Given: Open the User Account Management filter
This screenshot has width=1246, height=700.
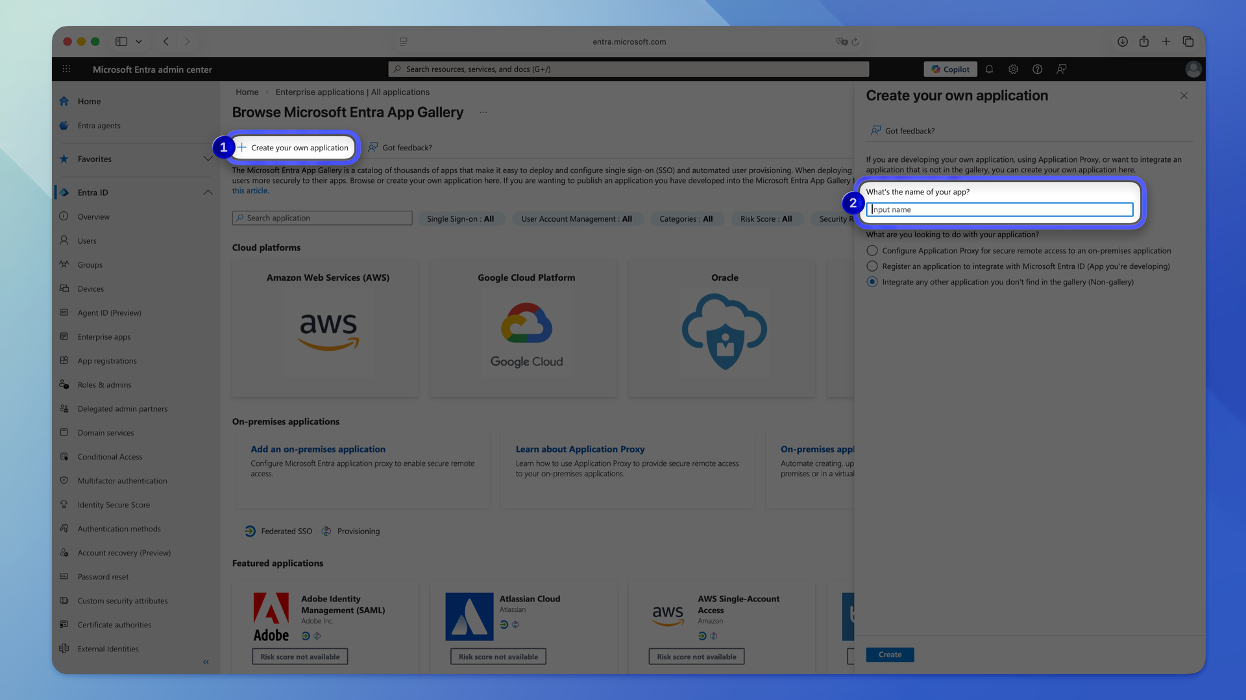Looking at the screenshot, I should click(576, 218).
